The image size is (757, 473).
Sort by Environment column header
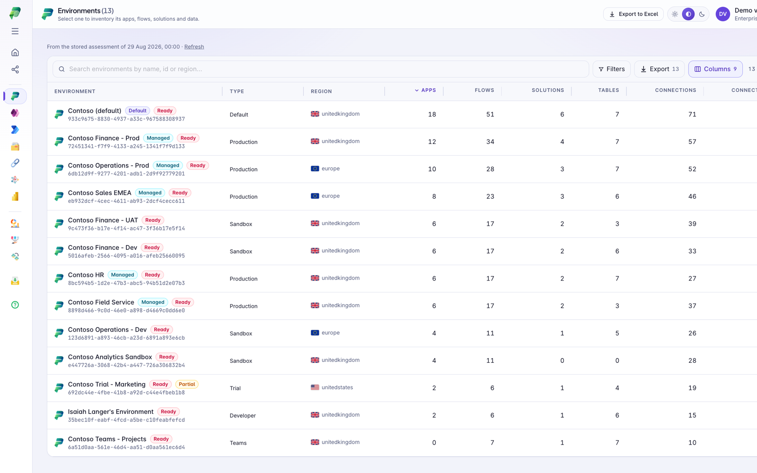(x=75, y=91)
